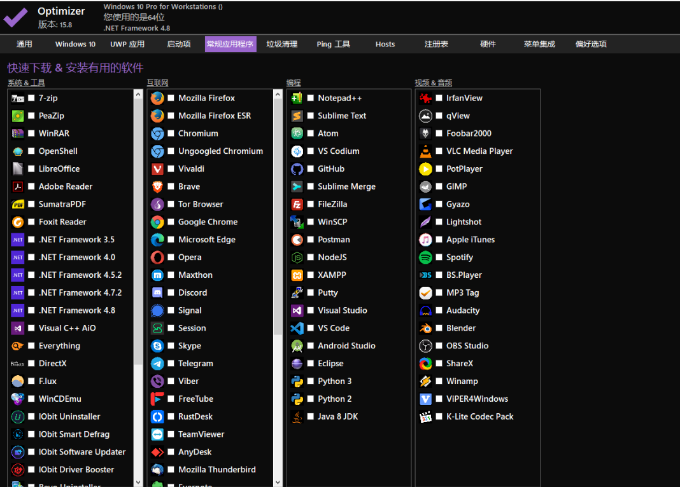Click the WinRAR icon
680x487 pixels.
coord(18,134)
